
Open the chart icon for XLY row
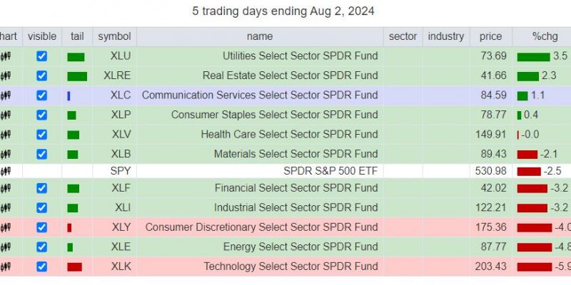pos(6,227)
